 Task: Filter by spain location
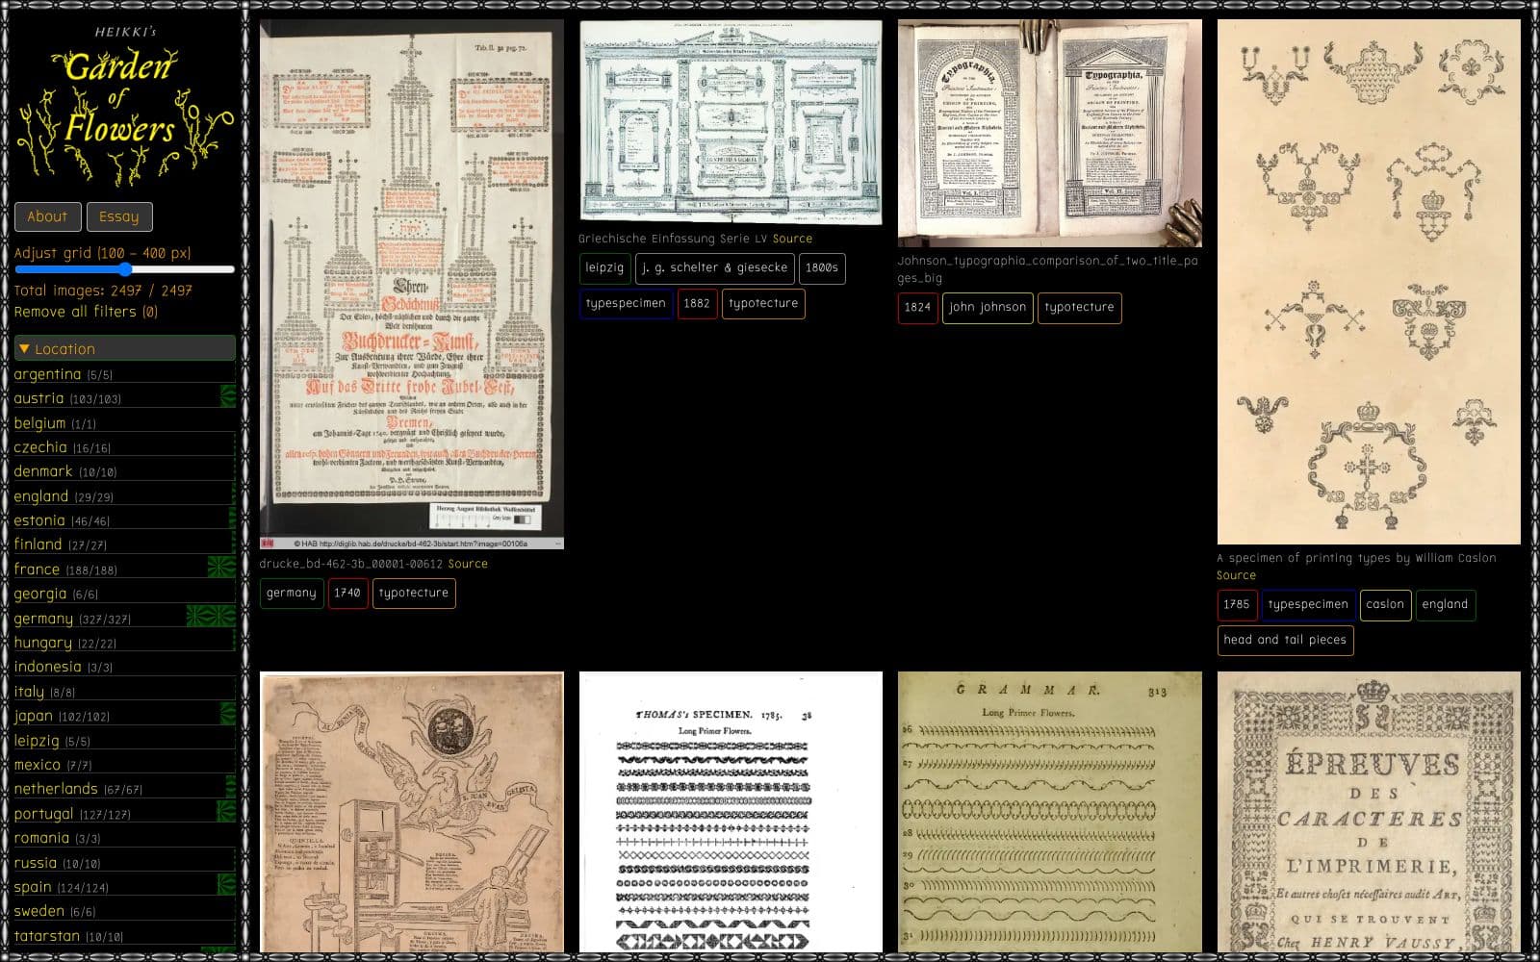(125, 887)
